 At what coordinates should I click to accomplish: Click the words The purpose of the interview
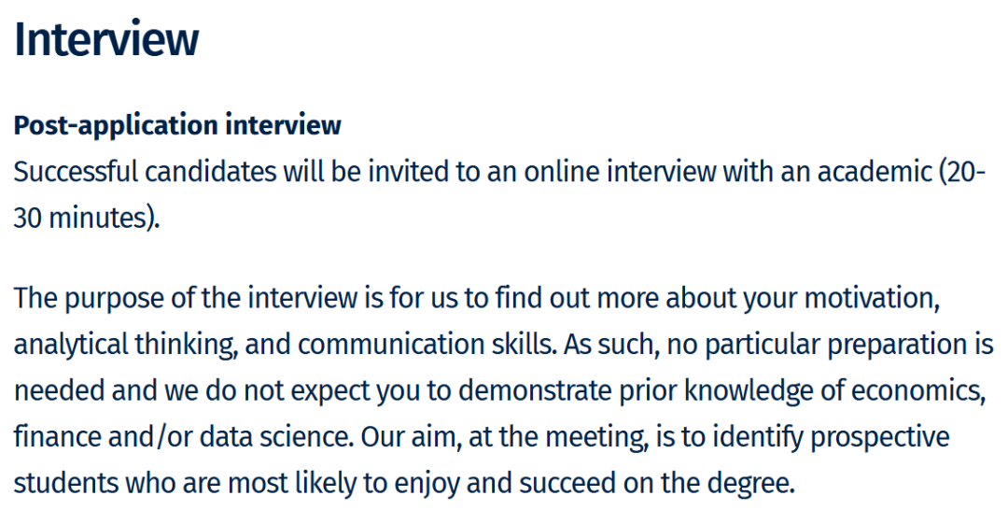(186, 298)
